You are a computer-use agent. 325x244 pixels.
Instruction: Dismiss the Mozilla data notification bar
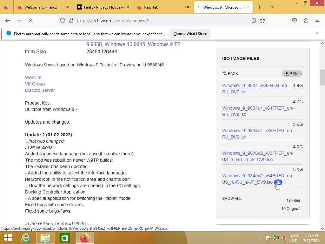click(x=317, y=33)
